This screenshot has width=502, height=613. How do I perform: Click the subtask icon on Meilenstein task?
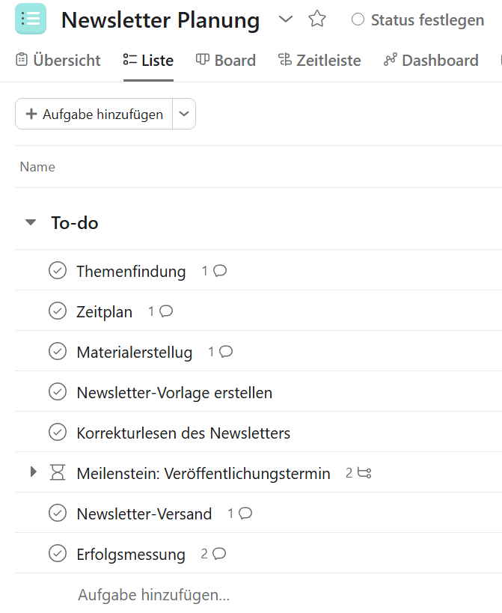[x=364, y=473]
